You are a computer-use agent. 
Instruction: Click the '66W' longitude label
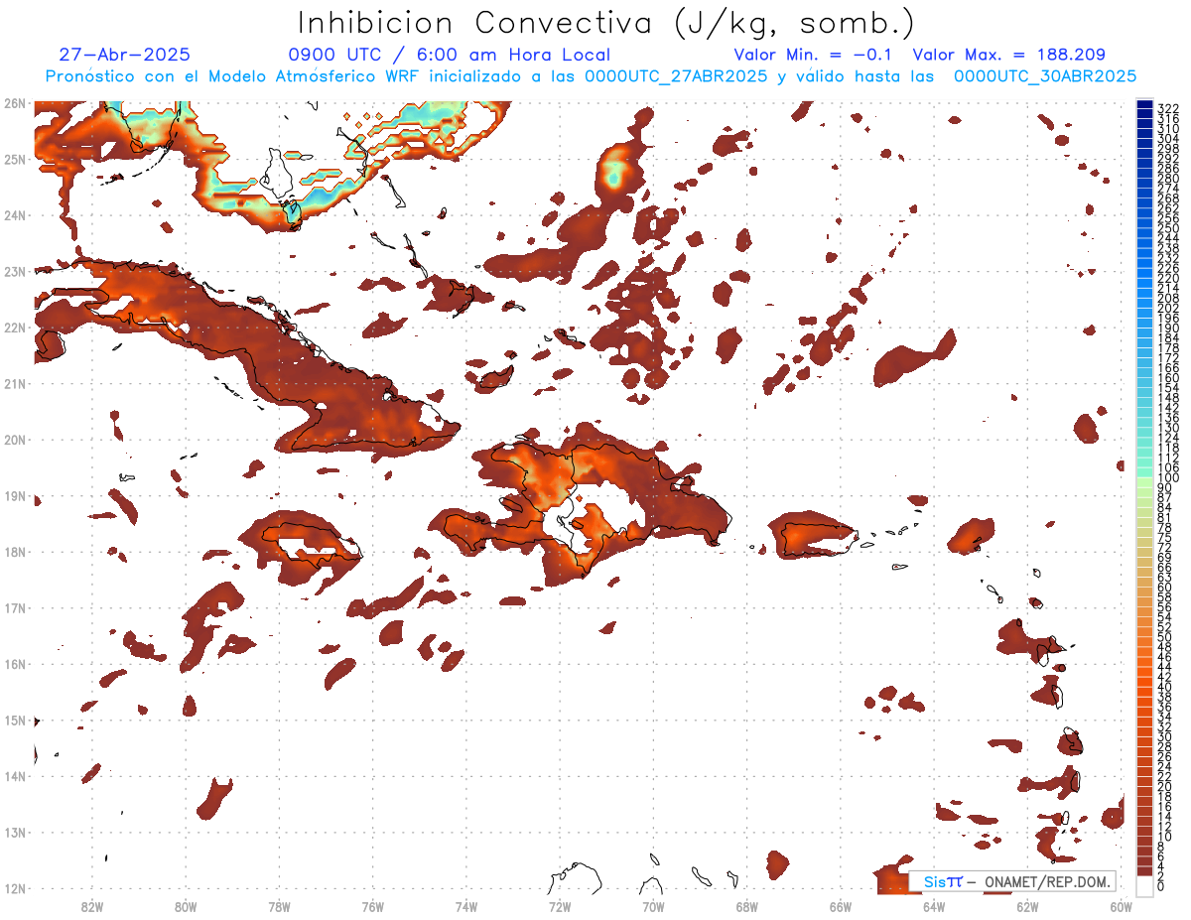(840, 906)
